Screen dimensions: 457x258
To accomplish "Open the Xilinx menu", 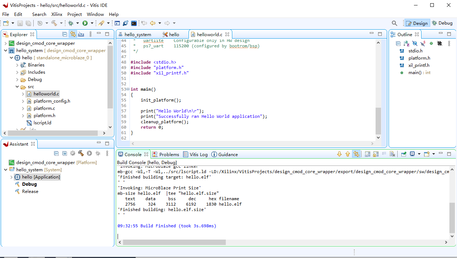I will tap(56, 14).
